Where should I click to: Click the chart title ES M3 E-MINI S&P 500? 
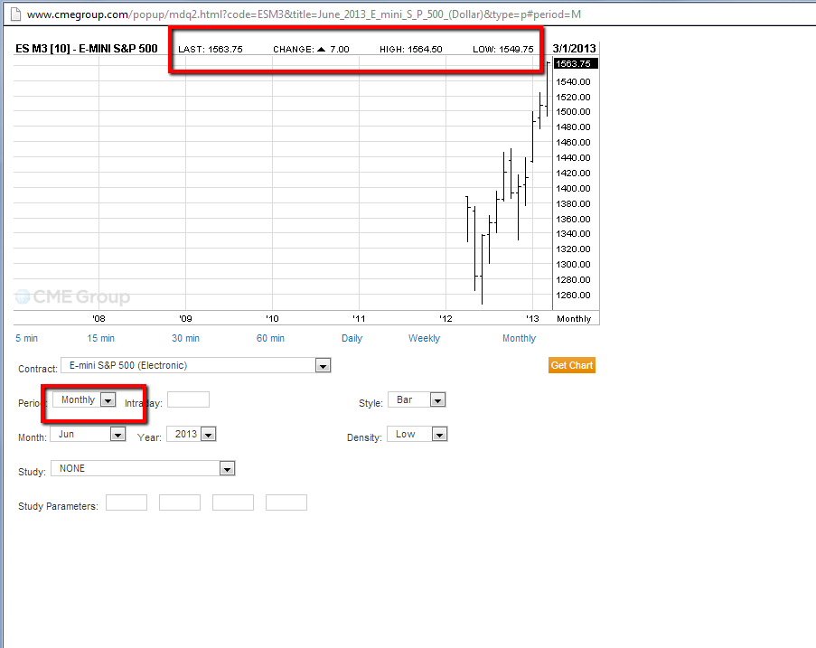point(87,49)
